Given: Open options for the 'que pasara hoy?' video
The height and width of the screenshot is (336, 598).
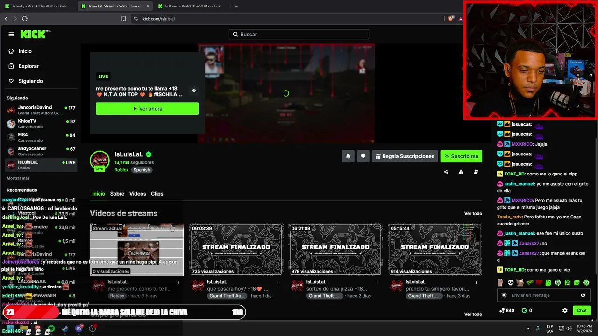Looking at the screenshot, I should pyautogui.click(x=278, y=282).
